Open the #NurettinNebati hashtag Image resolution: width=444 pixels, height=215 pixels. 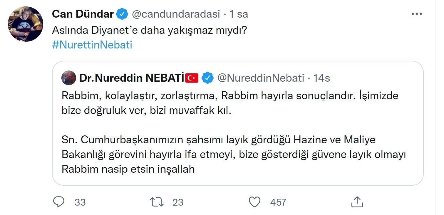[x=92, y=45]
